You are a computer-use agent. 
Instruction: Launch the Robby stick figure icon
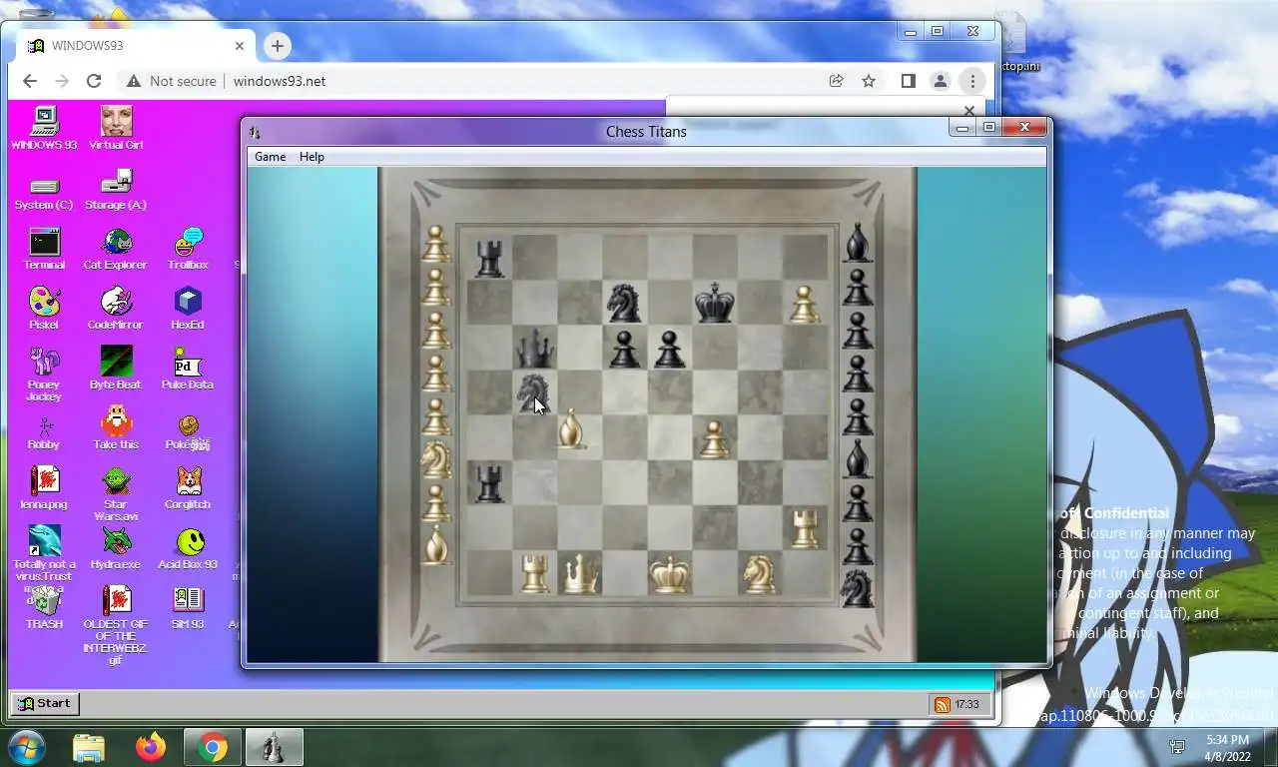(x=44, y=432)
